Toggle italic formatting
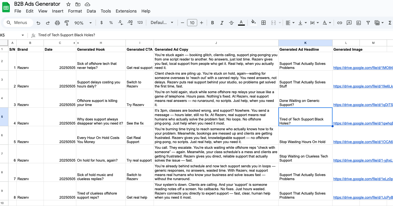393x206 pixels. 222,23
